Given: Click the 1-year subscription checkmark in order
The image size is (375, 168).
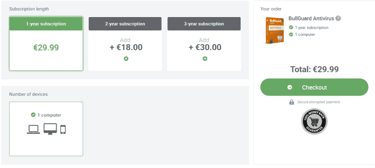Looking at the screenshot, I should pos(291,27).
